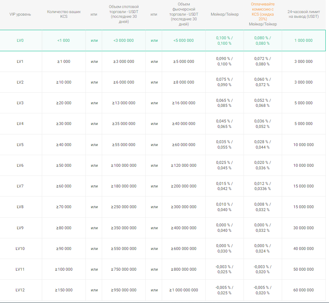Click the "Объем спотовой торговли" column header
The height and width of the screenshot is (303, 329).
124,14
